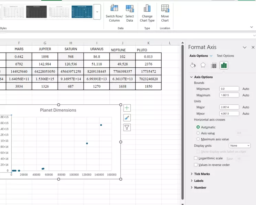Image resolution: width=256 pixels, height=205 pixels.
Task: Click cell with value 1638
Action: click(122, 87)
